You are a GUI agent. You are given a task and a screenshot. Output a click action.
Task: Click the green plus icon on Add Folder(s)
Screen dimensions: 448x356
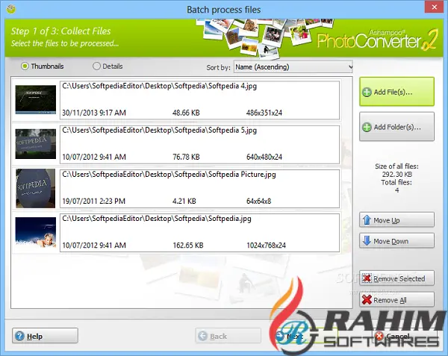pos(367,127)
